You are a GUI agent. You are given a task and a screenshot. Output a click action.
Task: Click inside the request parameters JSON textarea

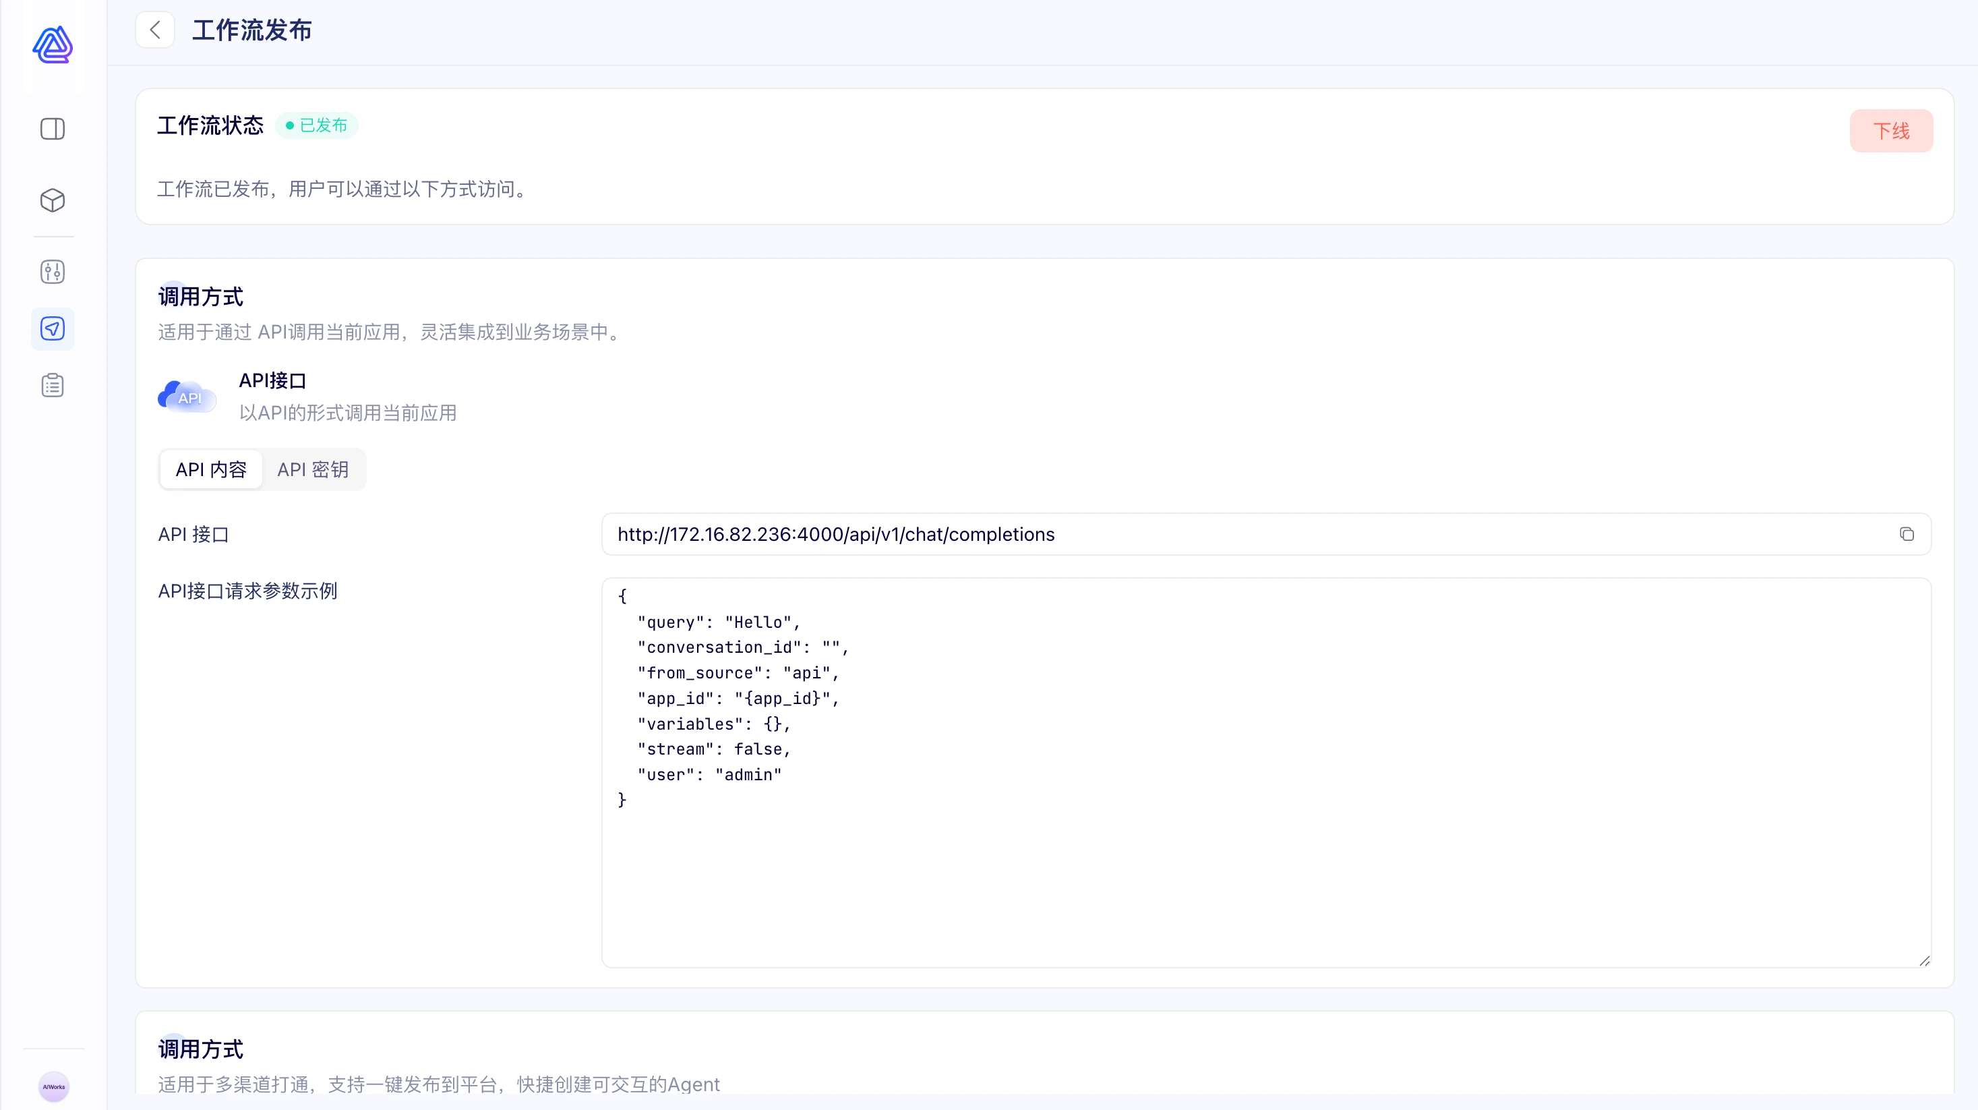pos(1266,772)
